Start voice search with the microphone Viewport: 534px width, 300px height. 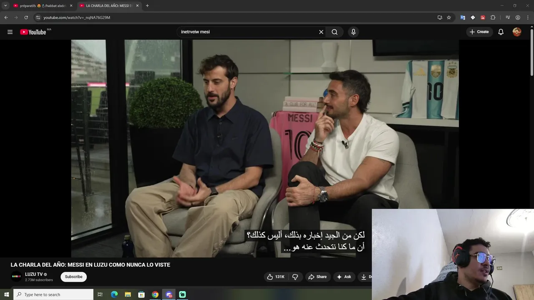[x=353, y=32]
